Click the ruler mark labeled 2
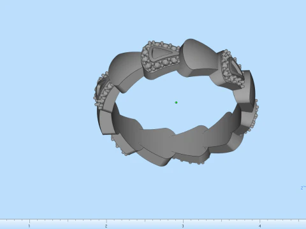Screen dimensions: 306x229 106,226
